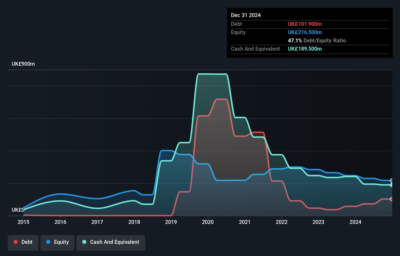The height and width of the screenshot is (256, 400).
Task: Select the red Debt endpoint marker
Action: pyautogui.click(x=392, y=199)
